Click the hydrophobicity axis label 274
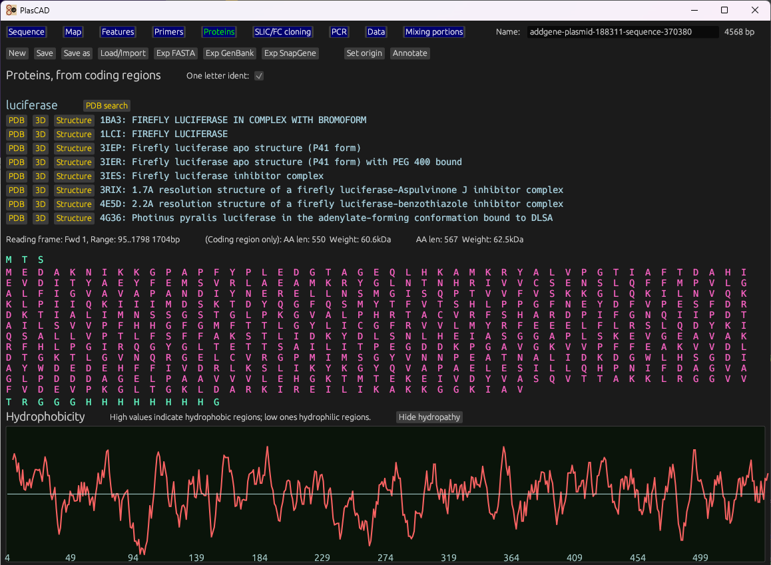Image resolution: width=771 pixels, height=565 pixels. click(x=385, y=558)
